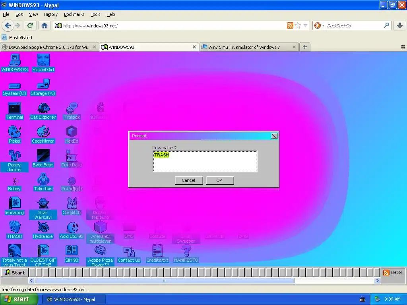The width and height of the screenshot is (407, 305).
Task: Open the HexEd cube icon
Action: (x=72, y=135)
